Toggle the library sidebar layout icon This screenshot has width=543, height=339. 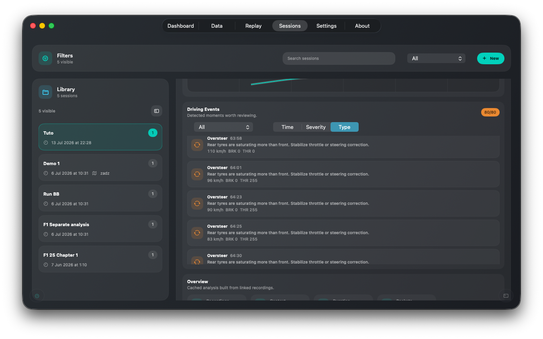click(x=157, y=111)
